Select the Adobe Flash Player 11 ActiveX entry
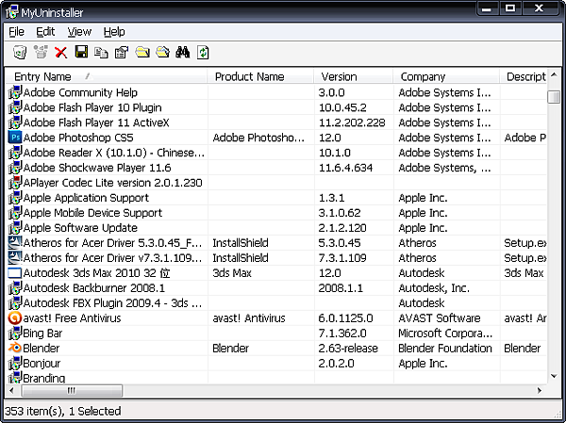 pos(96,122)
